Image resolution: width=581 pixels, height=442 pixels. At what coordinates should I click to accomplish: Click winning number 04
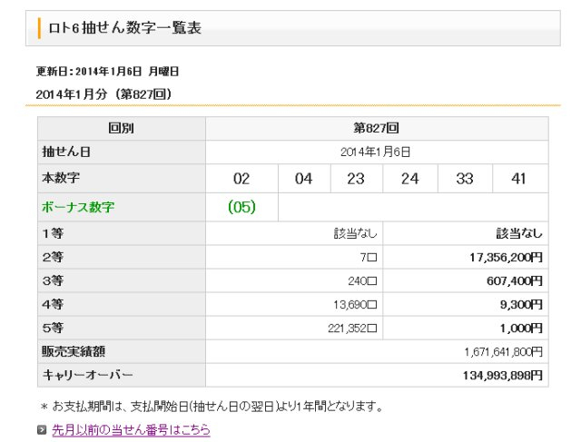pyautogui.click(x=304, y=179)
